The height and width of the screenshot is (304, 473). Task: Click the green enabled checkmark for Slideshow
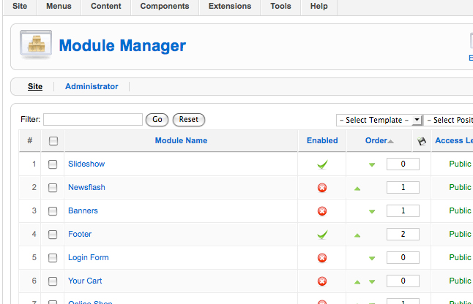point(321,164)
